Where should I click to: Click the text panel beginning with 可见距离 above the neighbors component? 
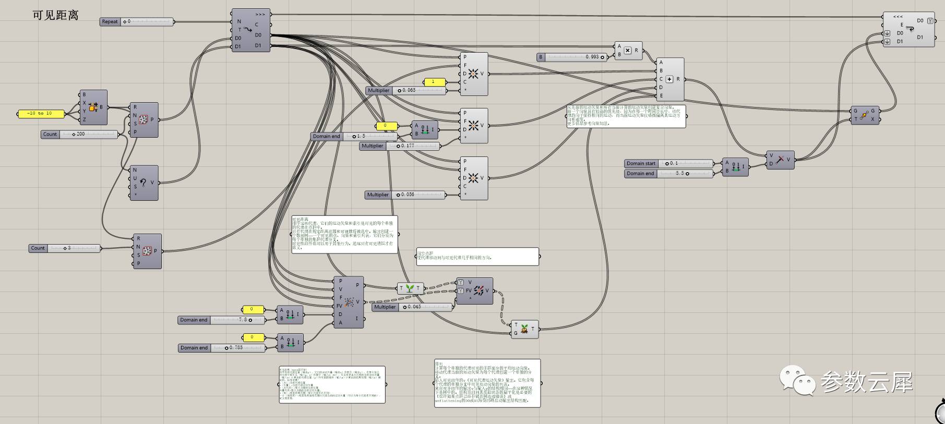(344, 235)
